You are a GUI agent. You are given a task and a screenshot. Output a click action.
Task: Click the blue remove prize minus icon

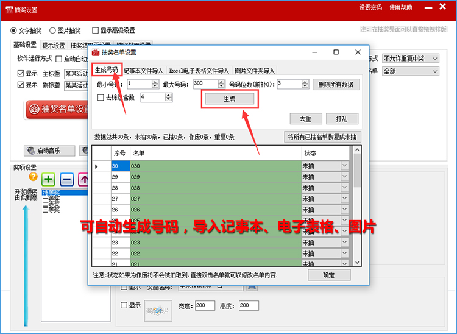[x=67, y=179]
